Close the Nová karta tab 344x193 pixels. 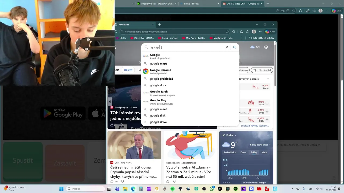tap(153, 24)
